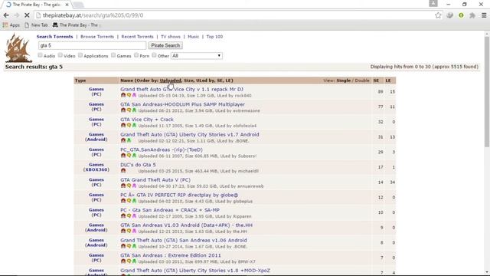The height and width of the screenshot is (276, 490).
Task: Click pink skull icon for Vice City v 1.1 repack
Action: coord(134,95)
